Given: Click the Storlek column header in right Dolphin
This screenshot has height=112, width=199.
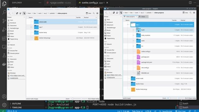Looking at the screenshot, I should click(174, 20).
